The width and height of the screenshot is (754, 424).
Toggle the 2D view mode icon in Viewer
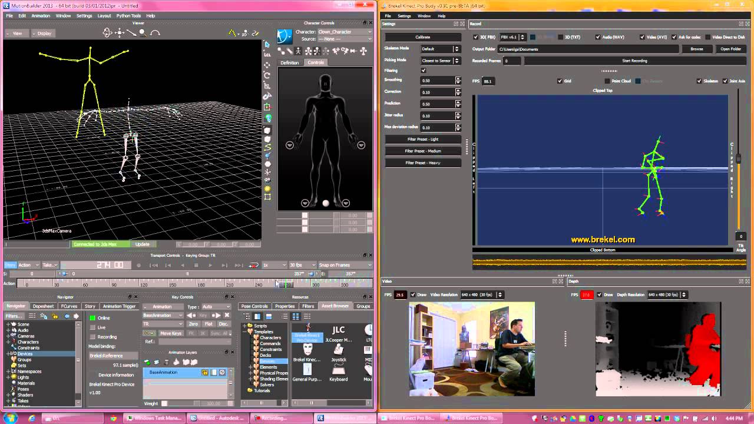(x=244, y=34)
